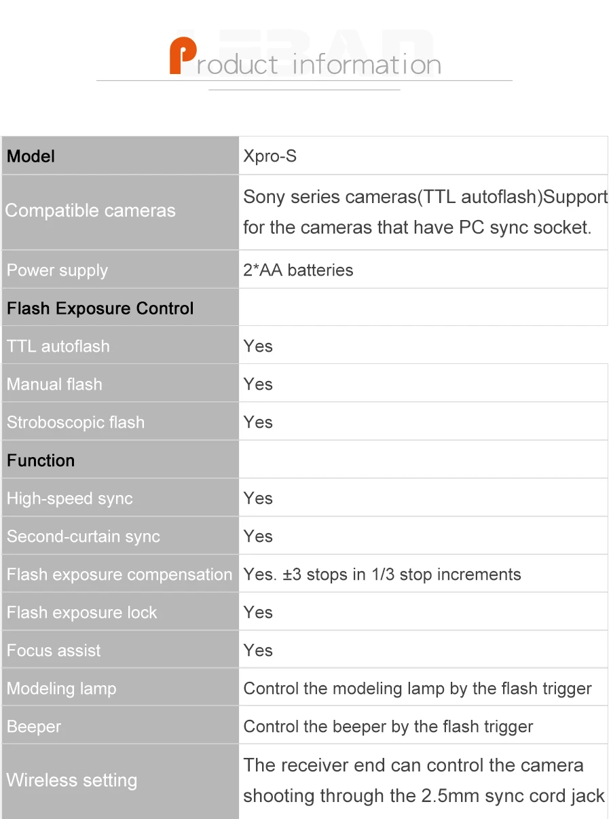
Task: Select the Compatible cameras label
Action: click(x=90, y=211)
